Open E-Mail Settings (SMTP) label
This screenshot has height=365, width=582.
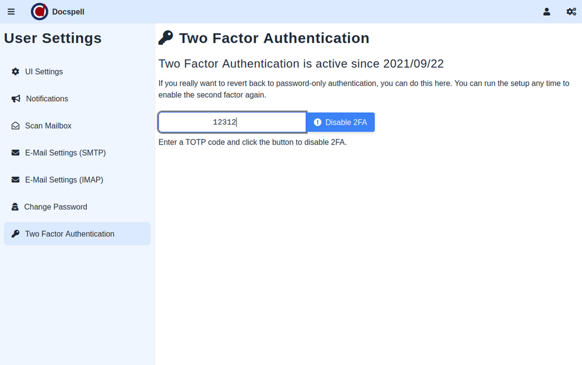[x=65, y=153]
